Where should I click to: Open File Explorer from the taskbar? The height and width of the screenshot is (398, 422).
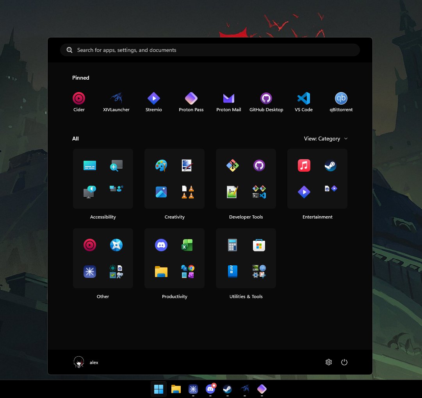pyautogui.click(x=176, y=389)
